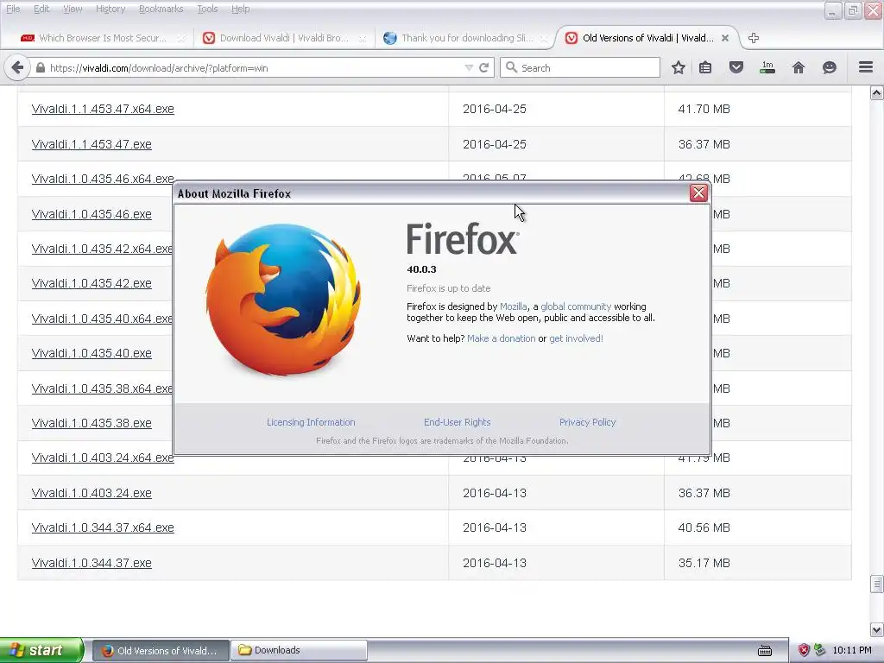Open the Bookmarks menu
Screen dimensions: 884x663
coord(161,9)
